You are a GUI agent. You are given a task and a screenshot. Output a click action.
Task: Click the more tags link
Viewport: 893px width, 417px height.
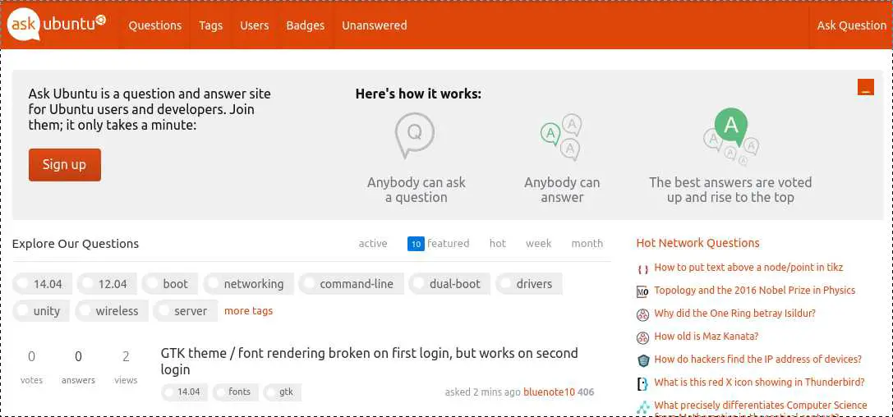[x=248, y=310]
